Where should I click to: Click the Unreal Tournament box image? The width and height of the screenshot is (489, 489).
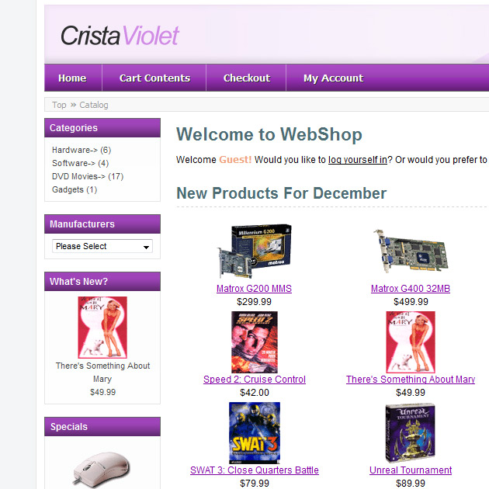[x=411, y=433]
